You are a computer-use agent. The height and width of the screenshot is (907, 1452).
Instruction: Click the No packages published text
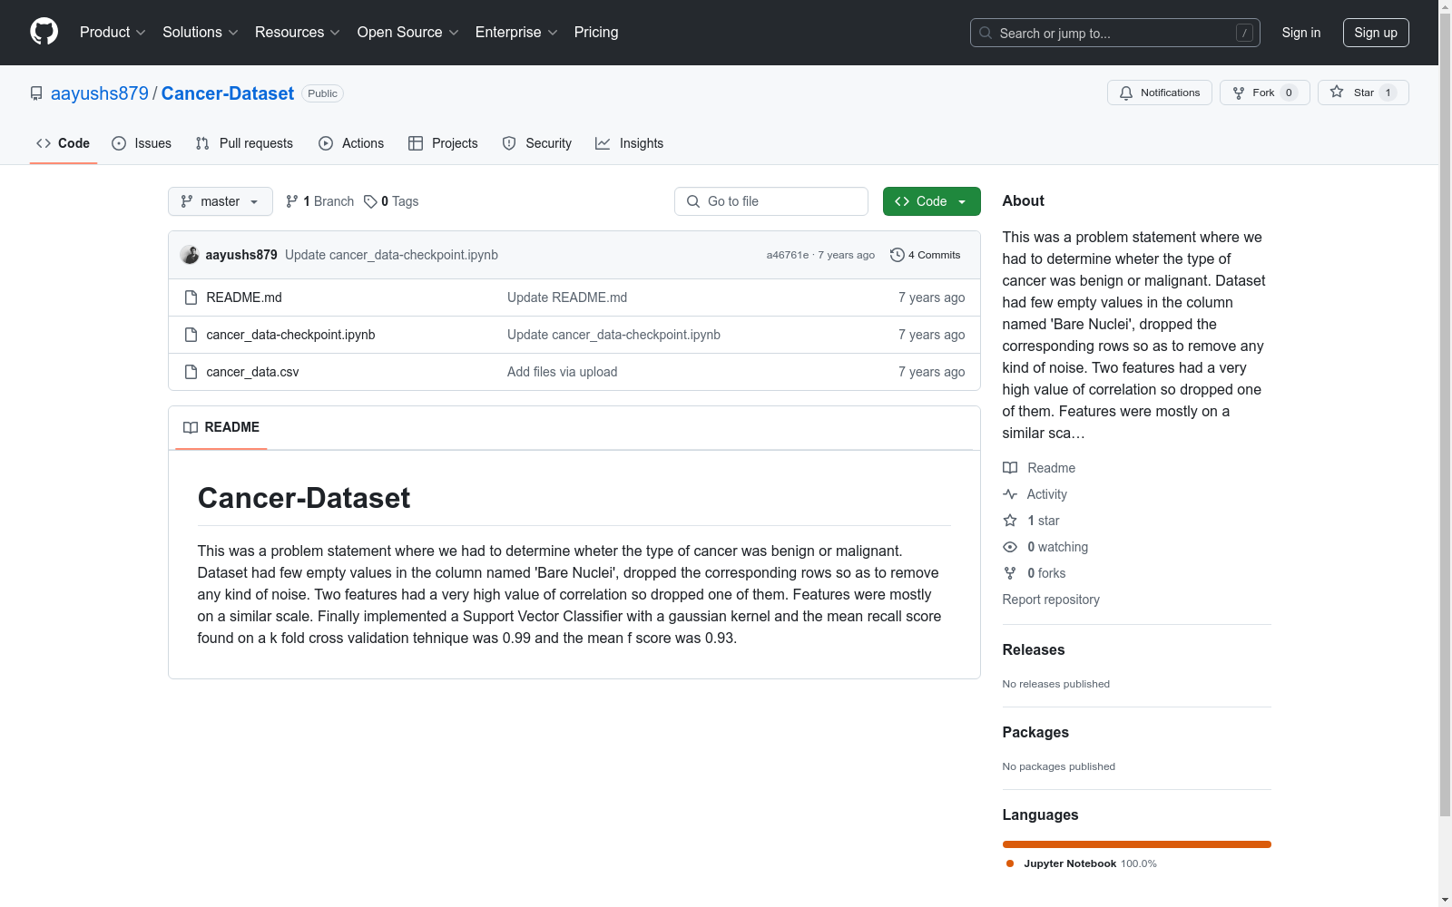1059,766
